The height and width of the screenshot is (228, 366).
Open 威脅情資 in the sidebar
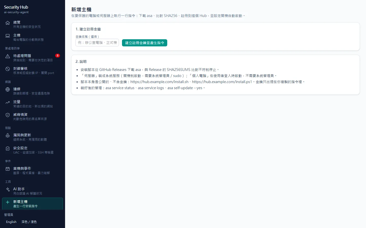pos(33,117)
